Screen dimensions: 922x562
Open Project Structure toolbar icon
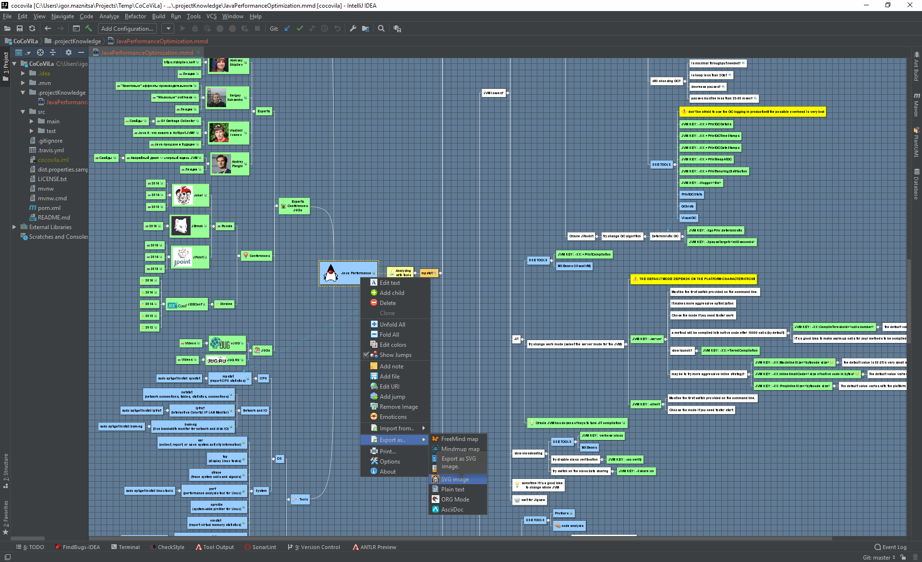tap(365, 29)
